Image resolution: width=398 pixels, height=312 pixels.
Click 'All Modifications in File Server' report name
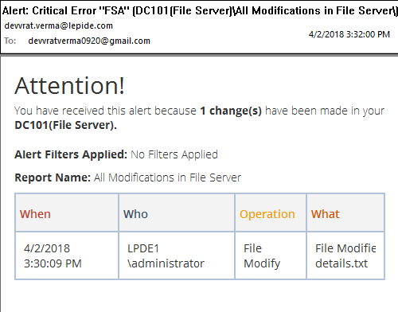point(167,177)
